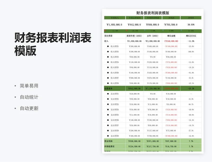Click the ¥703,500.0 net profit value
The width and height of the screenshot is (212, 162).
(171, 25)
